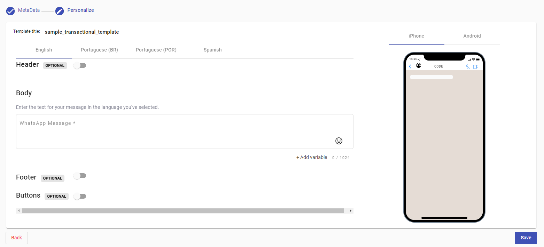544x247 pixels.
Task: Click + Add variable
Action: [x=312, y=158]
